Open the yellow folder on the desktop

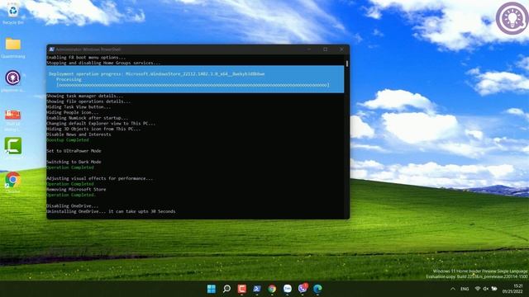tap(13, 47)
